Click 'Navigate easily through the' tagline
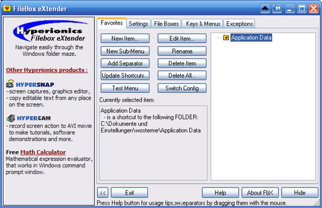Image resolution: width=322 pixels, height=208 pixels. [x=49, y=47]
